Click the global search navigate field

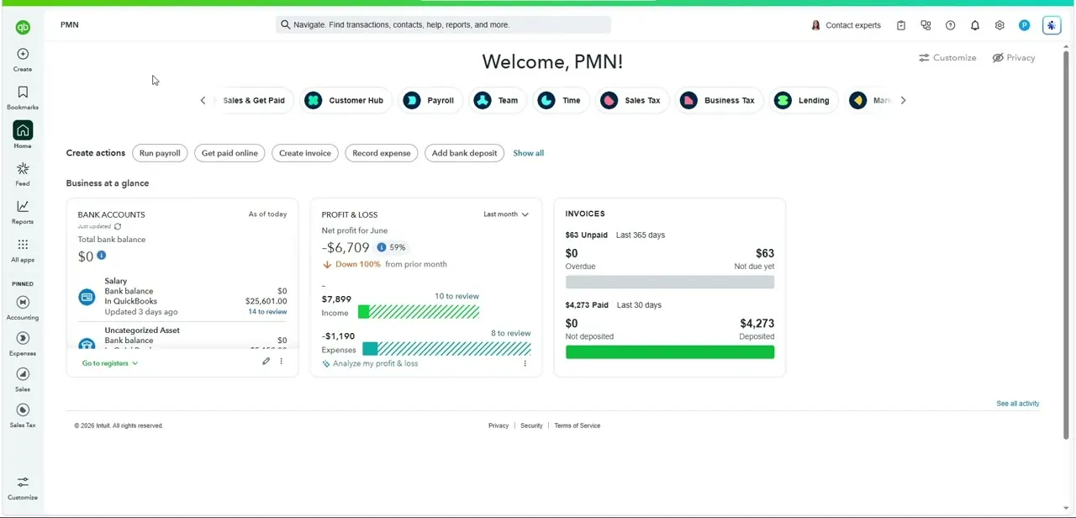[443, 24]
